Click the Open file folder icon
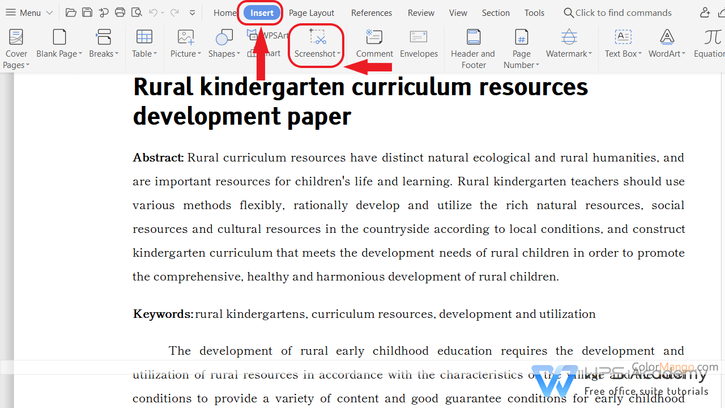725x408 pixels. pyautogui.click(x=71, y=12)
